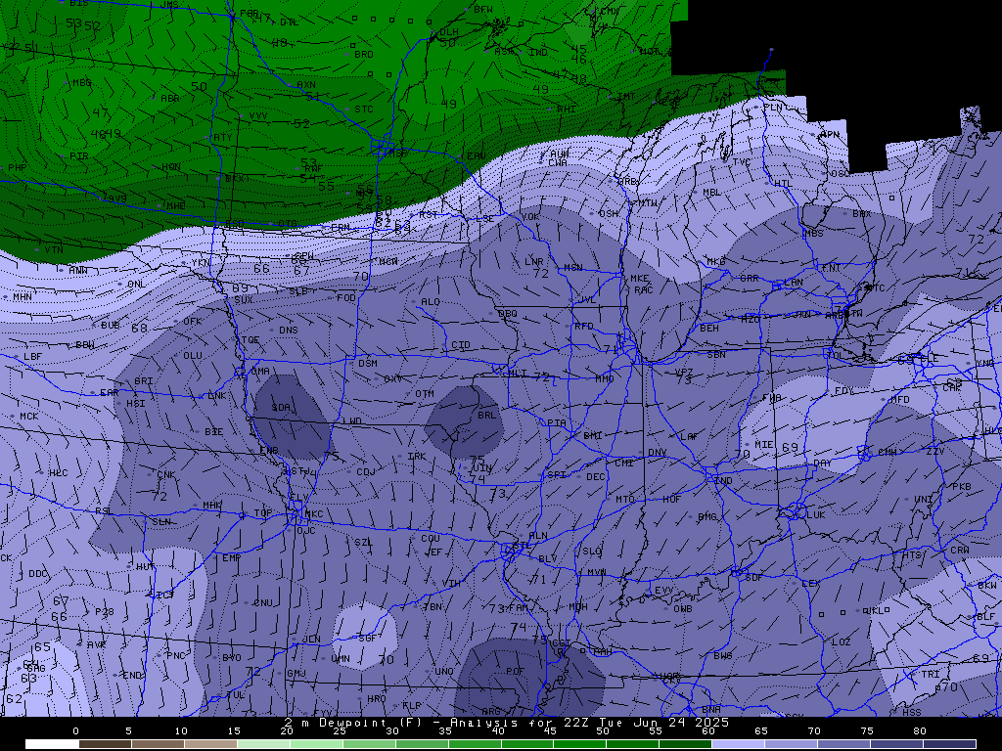Select the PIR station label
The height and width of the screenshot is (751, 1002).
[79, 156]
